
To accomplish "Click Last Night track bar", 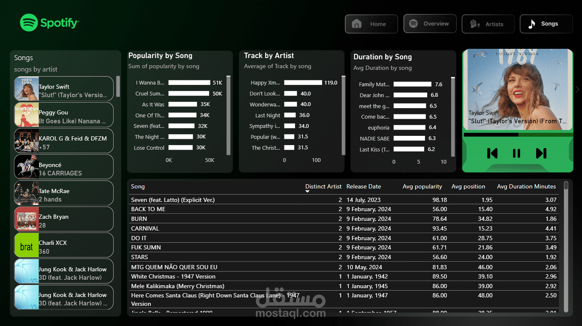I will [290, 115].
